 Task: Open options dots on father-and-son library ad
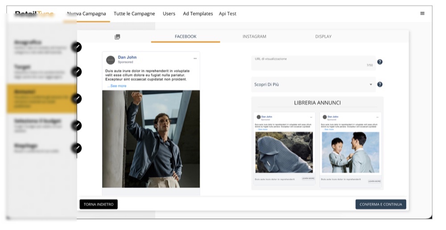377,117
